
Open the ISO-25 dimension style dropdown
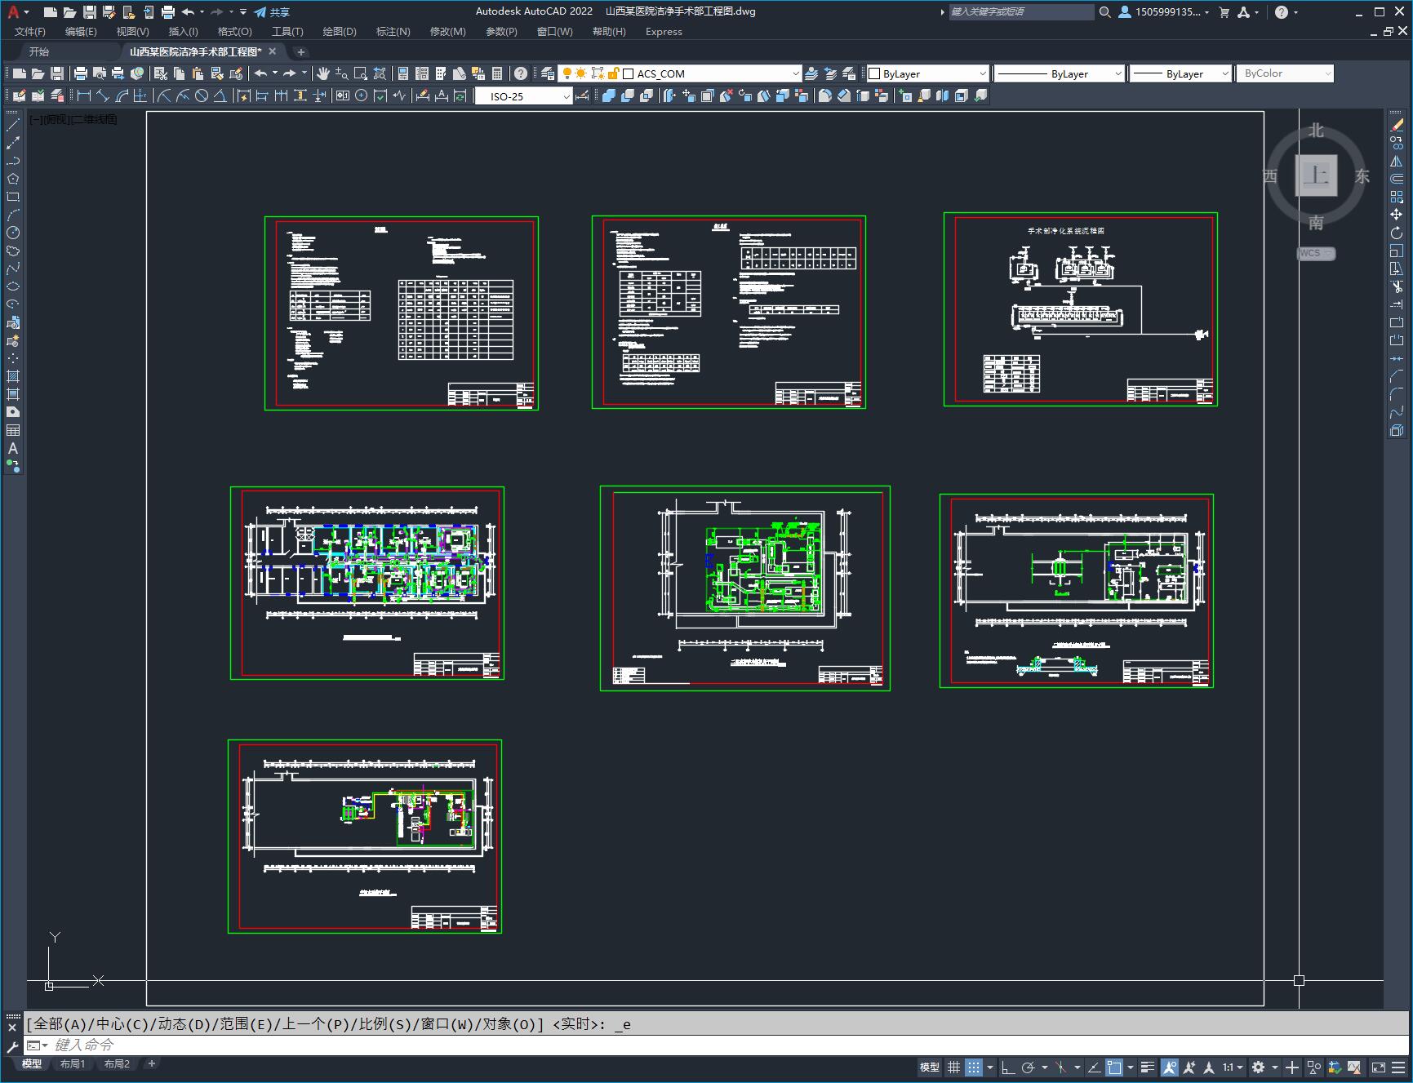(524, 96)
